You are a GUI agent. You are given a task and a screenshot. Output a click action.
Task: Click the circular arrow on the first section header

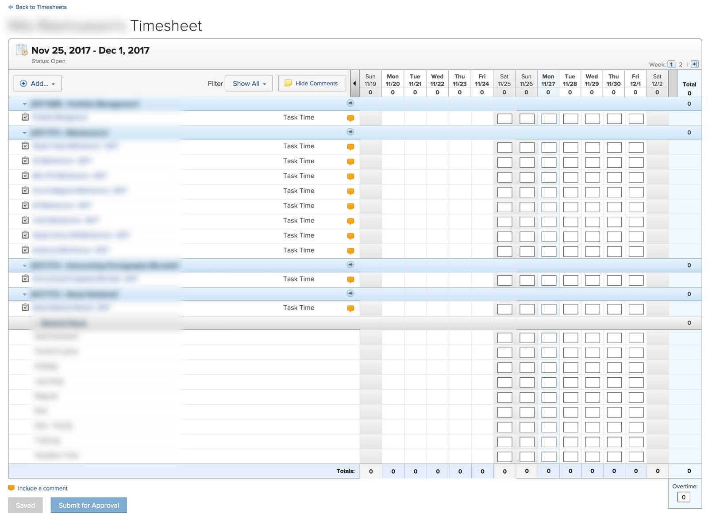pyautogui.click(x=350, y=103)
